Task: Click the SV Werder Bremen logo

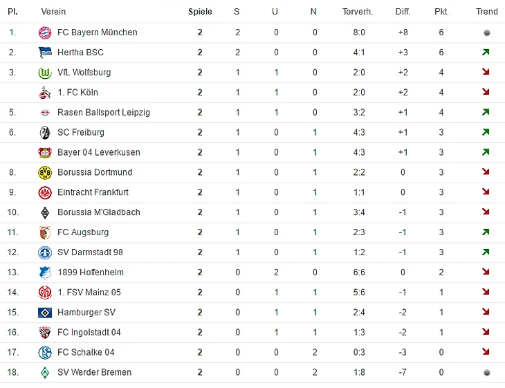Action: point(45,373)
